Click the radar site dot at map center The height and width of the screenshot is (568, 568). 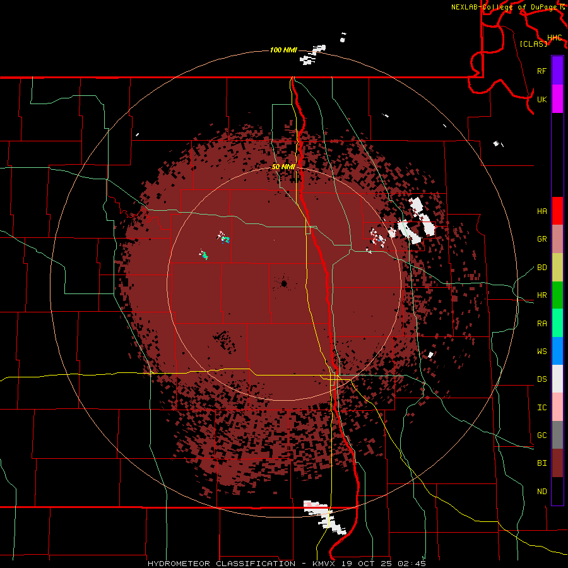284,283
